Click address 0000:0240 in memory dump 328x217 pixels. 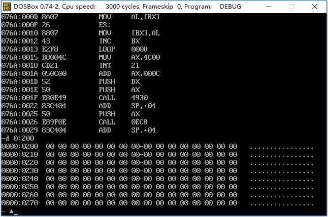(x=20, y=179)
